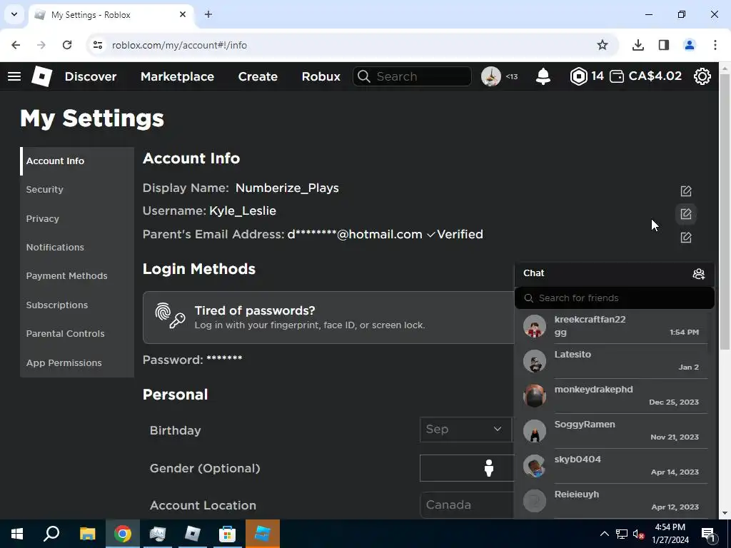Open Windows taskbar search
Image resolution: width=731 pixels, height=548 pixels.
click(51, 534)
